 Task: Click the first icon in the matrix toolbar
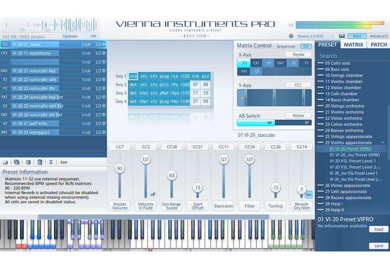click(x=5, y=162)
